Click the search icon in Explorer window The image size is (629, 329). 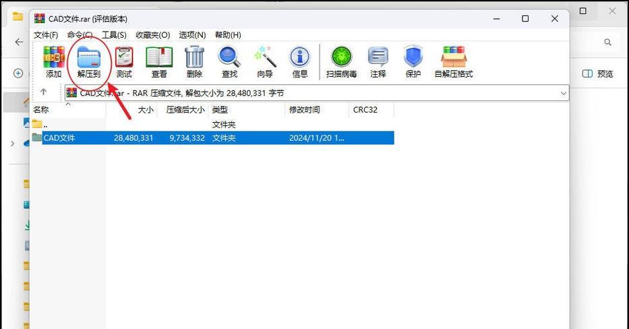pyautogui.click(x=608, y=42)
